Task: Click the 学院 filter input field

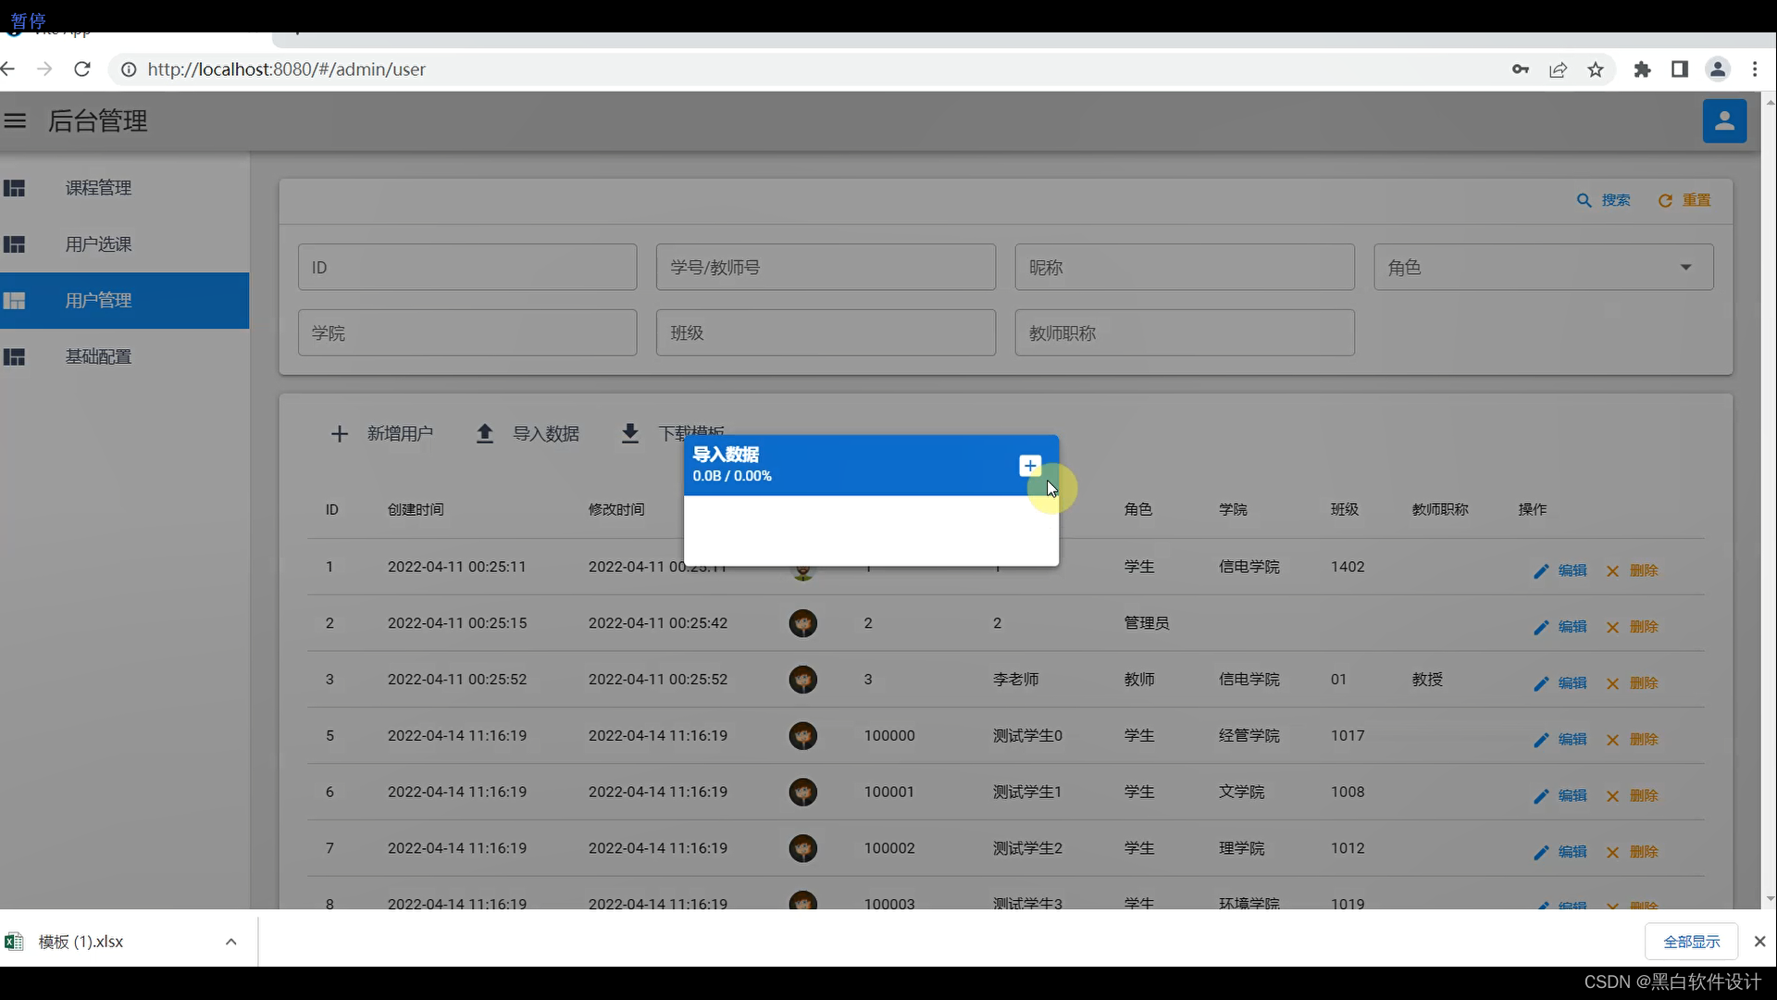Action: point(466,333)
